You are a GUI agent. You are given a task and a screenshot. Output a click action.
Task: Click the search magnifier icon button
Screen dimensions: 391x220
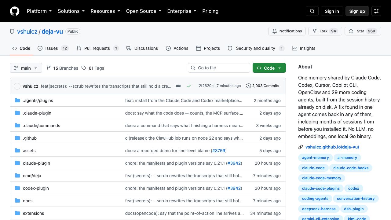click(312, 11)
